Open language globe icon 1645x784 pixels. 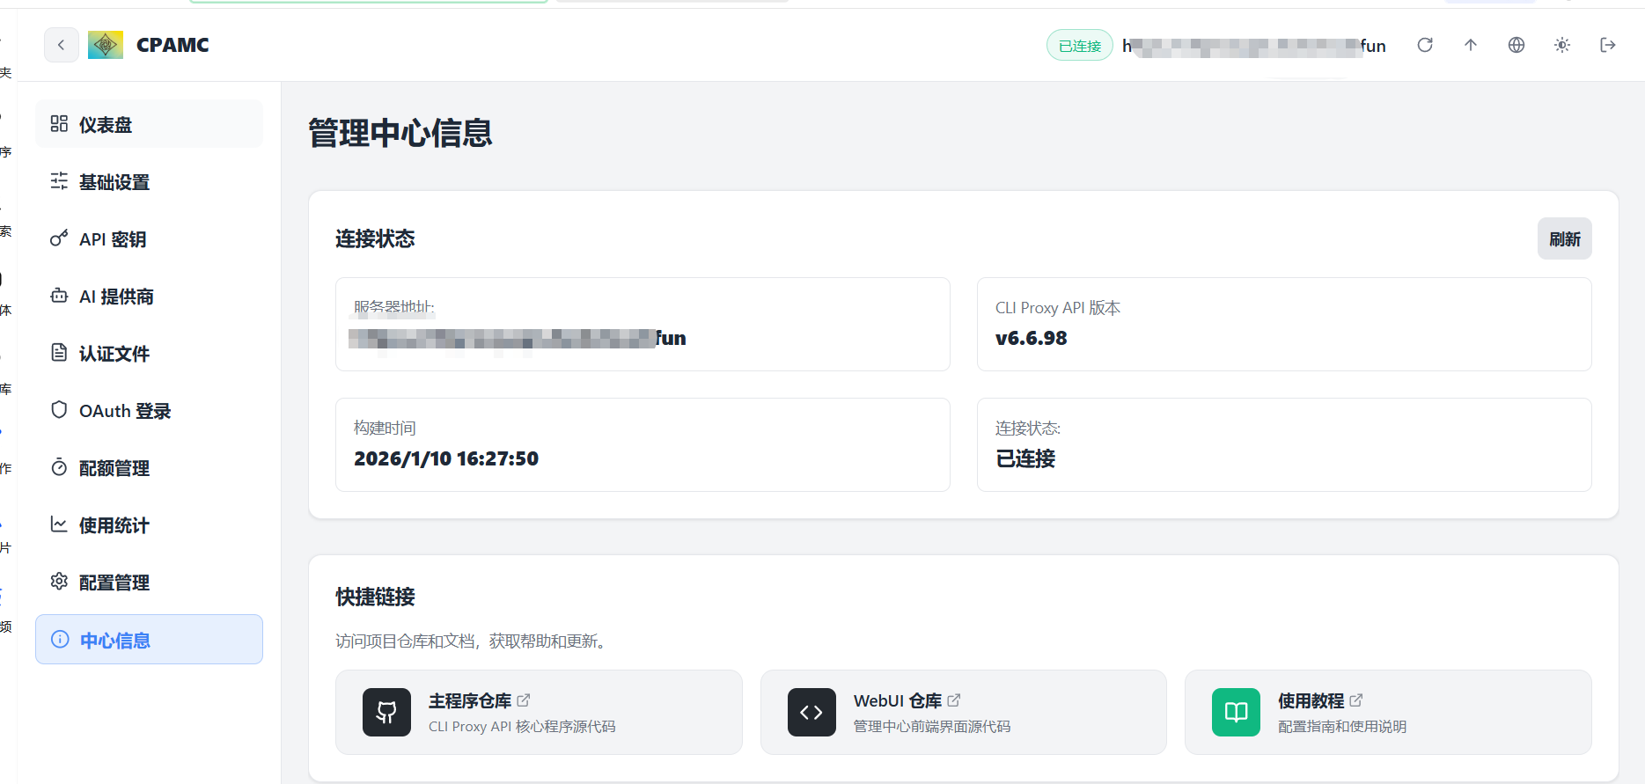pos(1516,45)
